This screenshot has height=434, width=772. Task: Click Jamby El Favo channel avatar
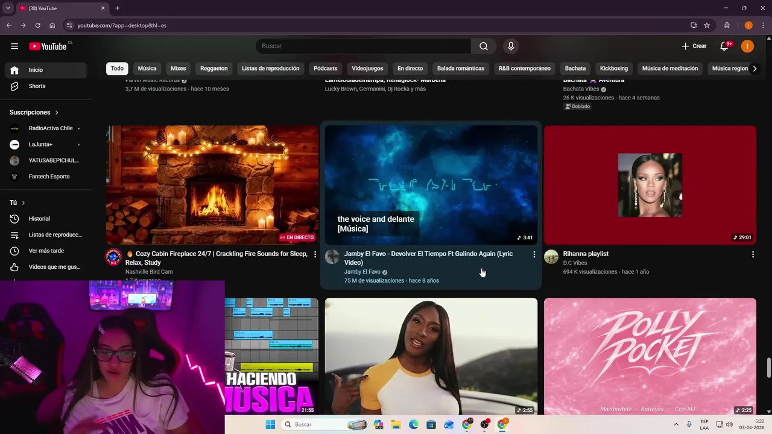pos(332,257)
